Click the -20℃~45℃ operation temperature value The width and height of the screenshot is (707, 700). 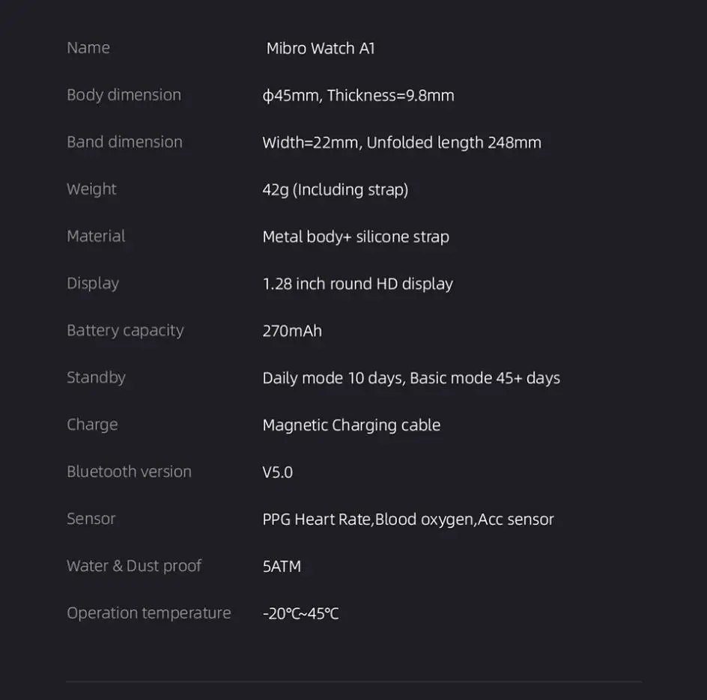(301, 614)
